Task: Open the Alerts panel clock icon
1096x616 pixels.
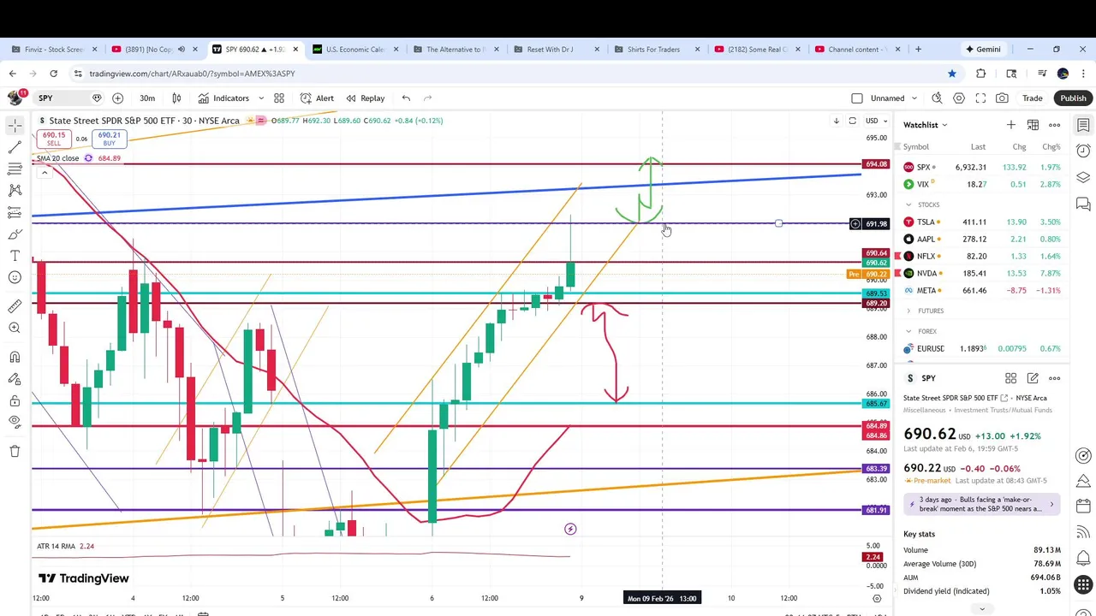Action: [1083, 151]
